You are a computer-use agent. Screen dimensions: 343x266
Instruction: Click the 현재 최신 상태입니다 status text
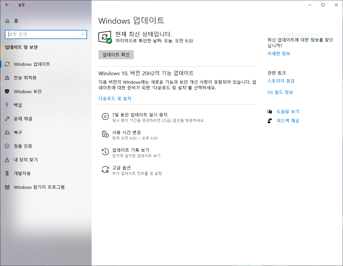144,34
